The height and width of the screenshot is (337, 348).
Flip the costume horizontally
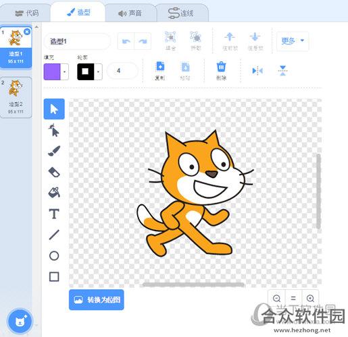[x=257, y=71]
